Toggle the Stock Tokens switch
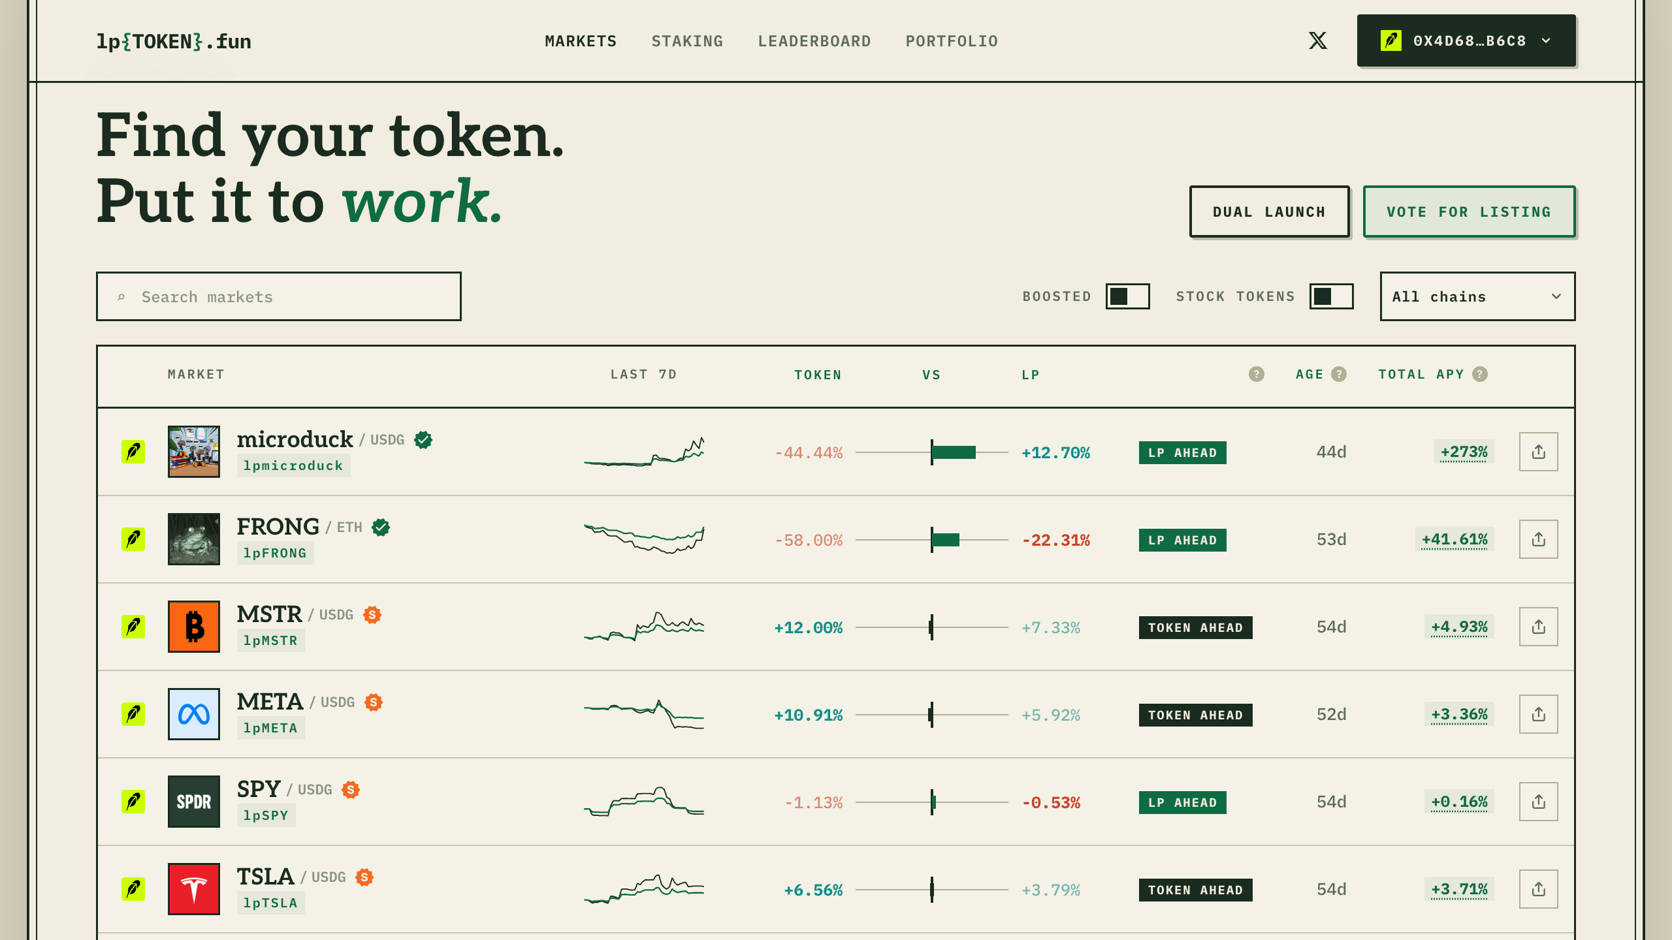 (x=1331, y=296)
